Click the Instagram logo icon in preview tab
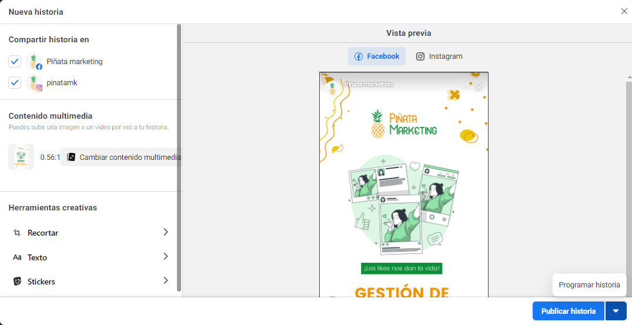The image size is (632, 325). click(x=420, y=56)
